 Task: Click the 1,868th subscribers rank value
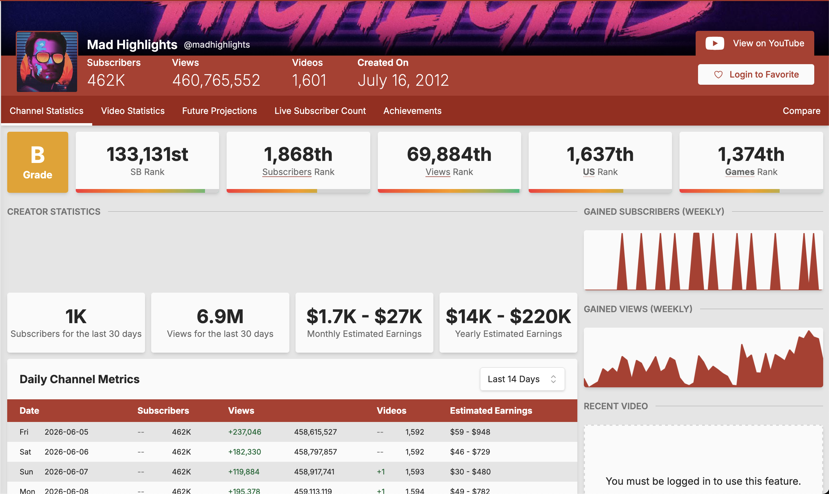click(x=298, y=154)
